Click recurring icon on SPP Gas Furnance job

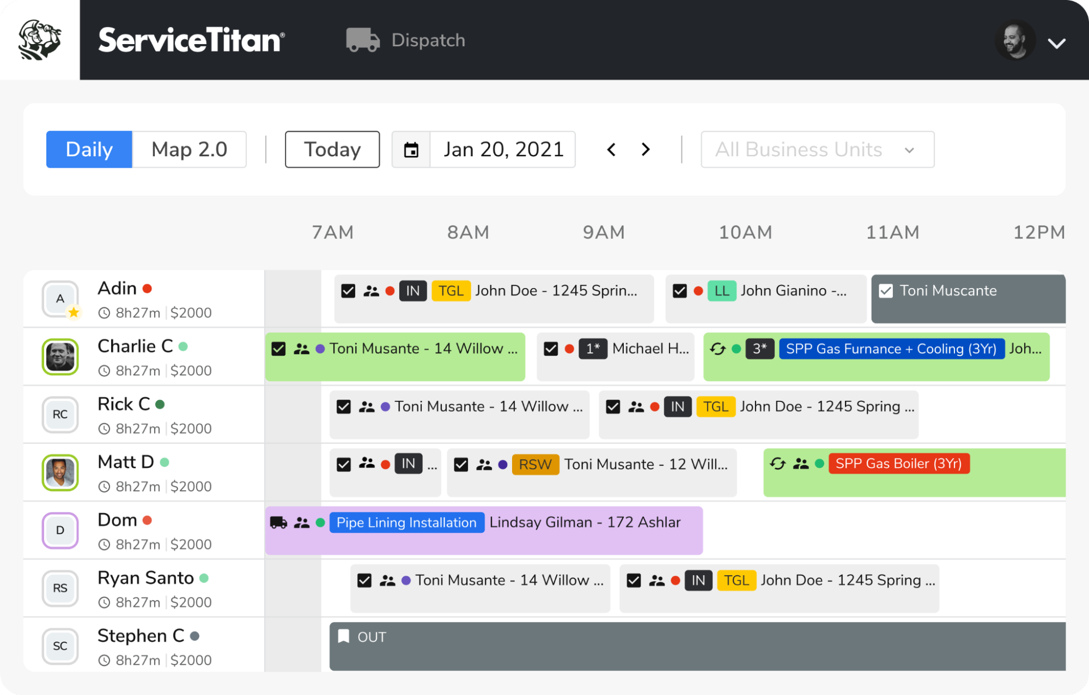[x=717, y=349]
